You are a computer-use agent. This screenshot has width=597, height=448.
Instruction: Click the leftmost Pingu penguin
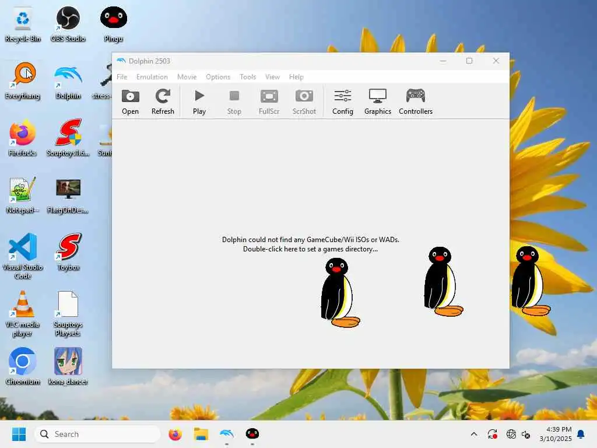point(340,293)
